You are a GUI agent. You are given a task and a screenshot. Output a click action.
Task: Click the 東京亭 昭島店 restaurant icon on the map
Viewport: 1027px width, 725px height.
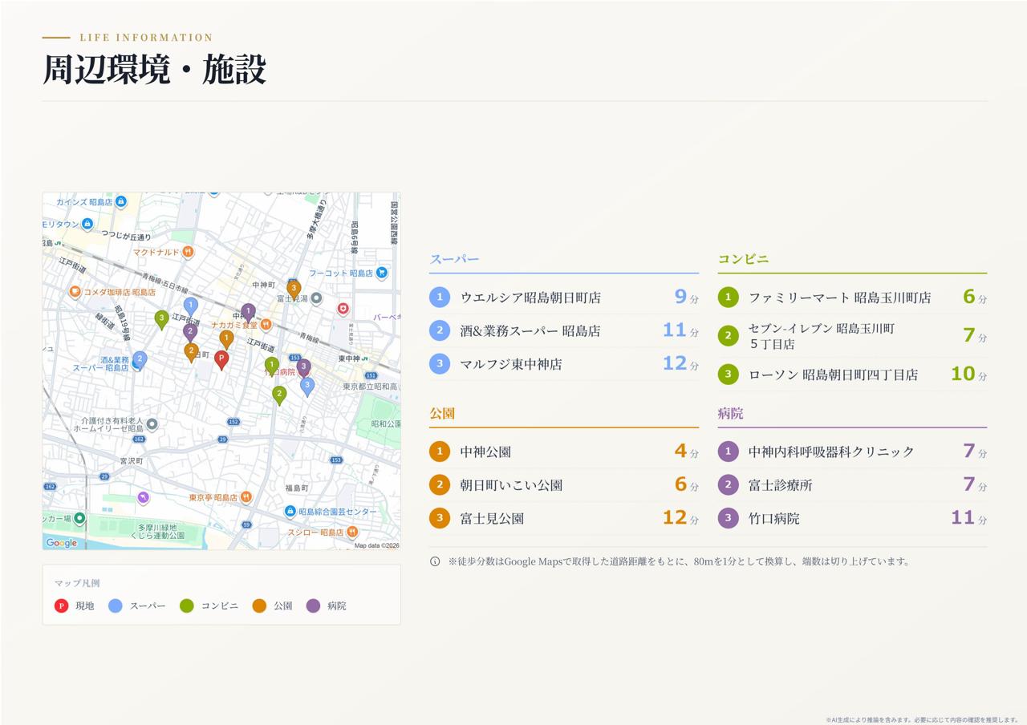pos(246,497)
